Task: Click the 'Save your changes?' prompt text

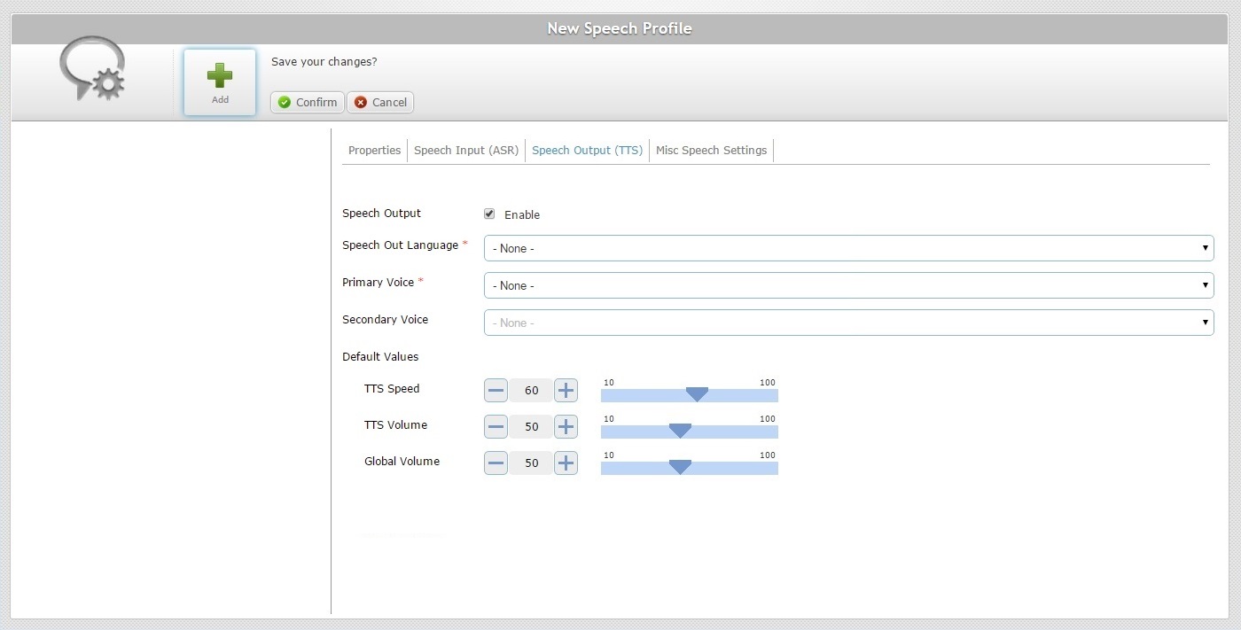Action: click(x=324, y=62)
